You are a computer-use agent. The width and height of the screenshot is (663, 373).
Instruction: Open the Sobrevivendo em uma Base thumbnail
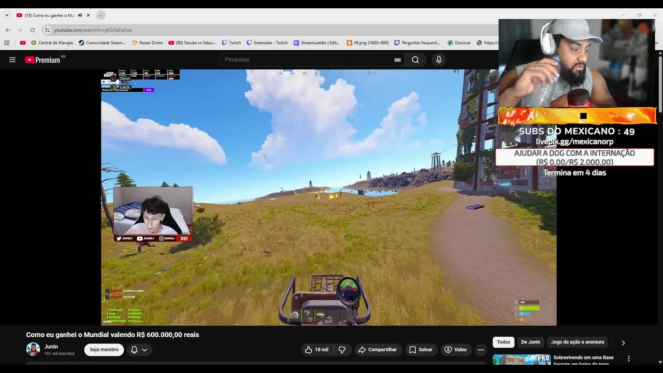coord(522,360)
